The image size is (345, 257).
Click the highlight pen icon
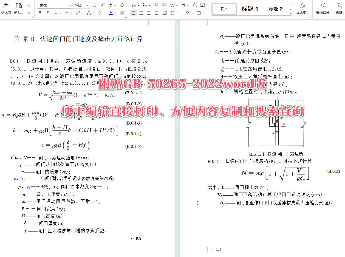coord(99,13)
